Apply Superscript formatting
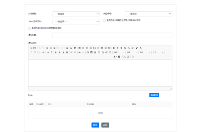This screenshot has width=202, height=132. [x=132, y=48]
